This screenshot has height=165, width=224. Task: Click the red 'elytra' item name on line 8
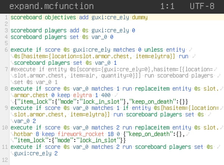pos(82,95)
